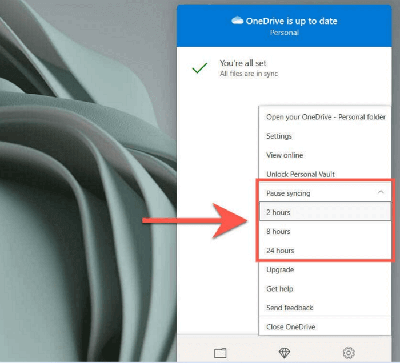Collapse Pause syncing using chevron arrow
The height and width of the screenshot is (363, 400).
381,193
